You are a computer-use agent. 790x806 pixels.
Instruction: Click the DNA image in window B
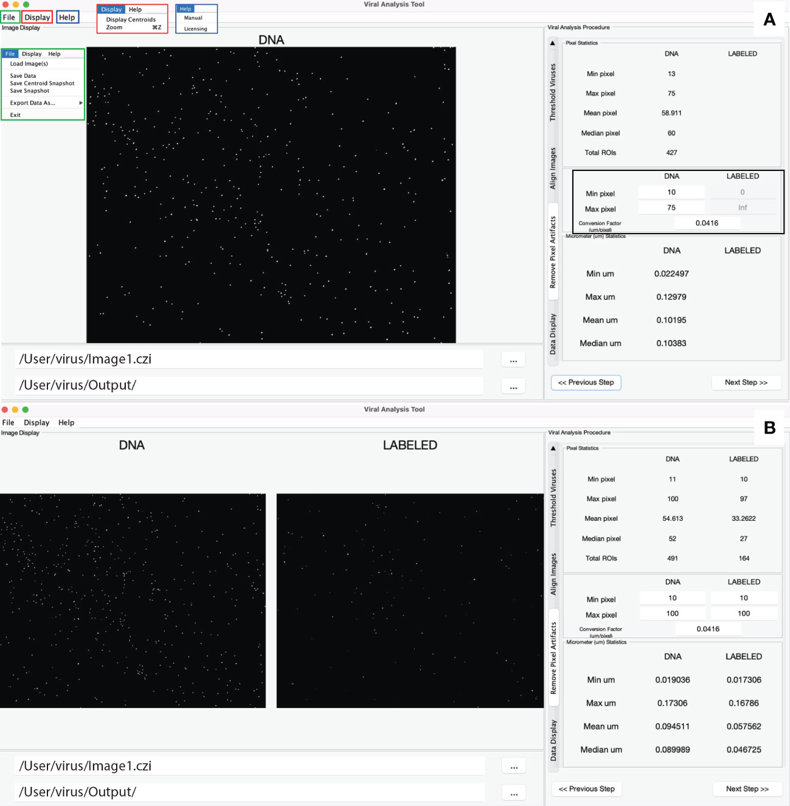(133, 600)
